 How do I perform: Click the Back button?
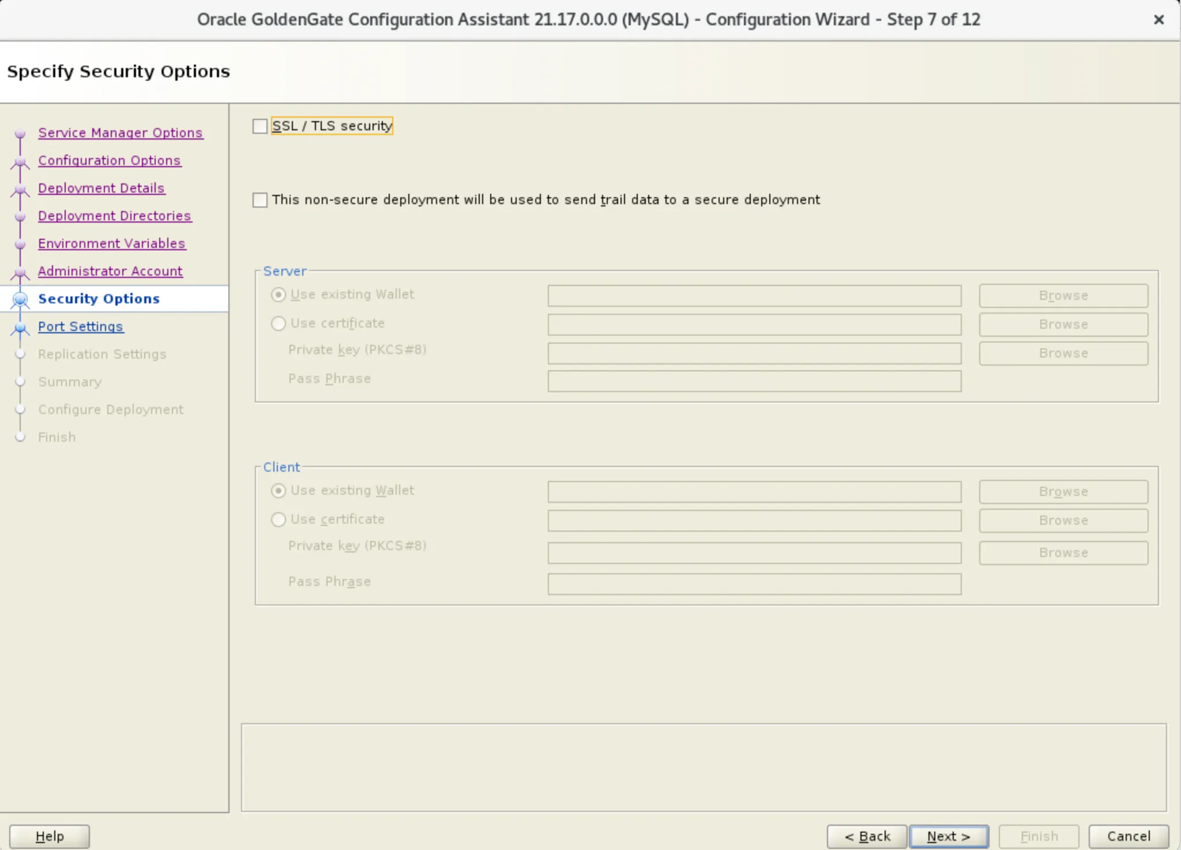tap(868, 836)
